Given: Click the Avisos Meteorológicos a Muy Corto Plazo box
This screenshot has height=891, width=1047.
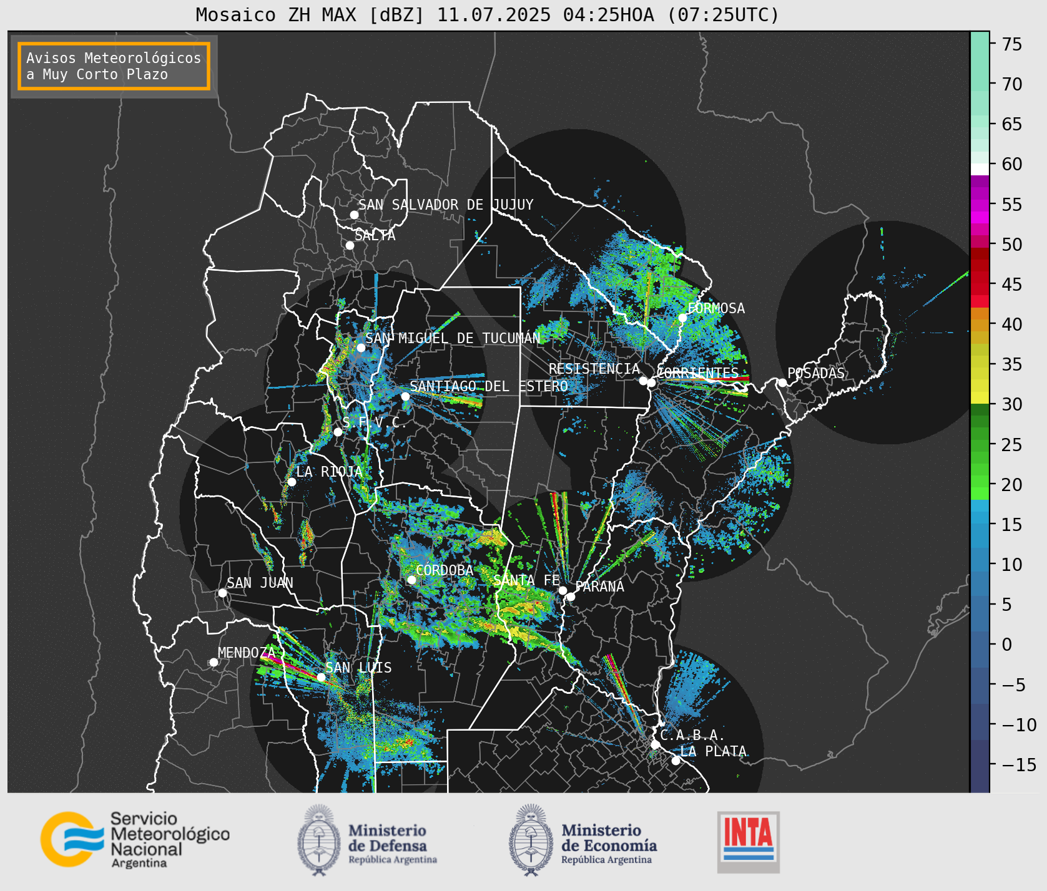Looking at the screenshot, I should pyautogui.click(x=114, y=66).
